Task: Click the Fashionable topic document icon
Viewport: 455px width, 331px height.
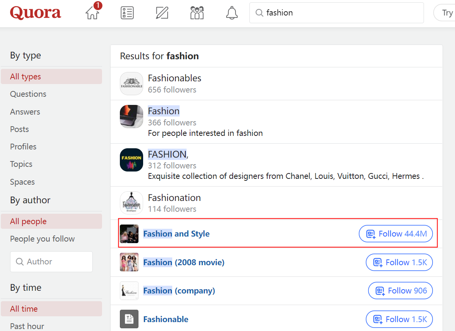Action: pyautogui.click(x=129, y=319)
